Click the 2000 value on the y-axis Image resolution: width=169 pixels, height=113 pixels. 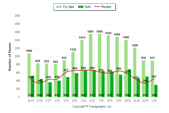17,16
